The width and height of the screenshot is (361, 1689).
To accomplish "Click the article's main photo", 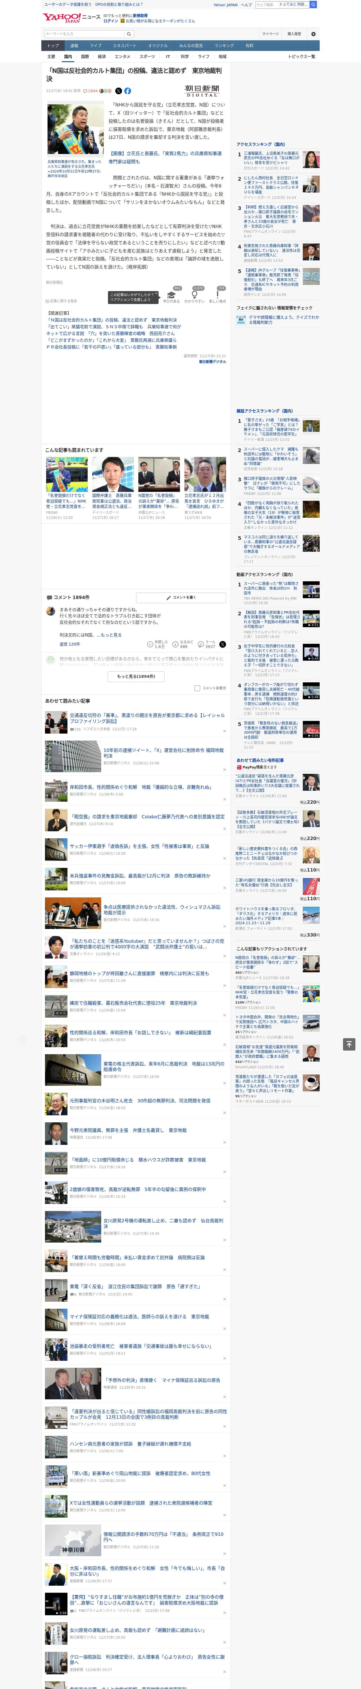I will (75, 129).
